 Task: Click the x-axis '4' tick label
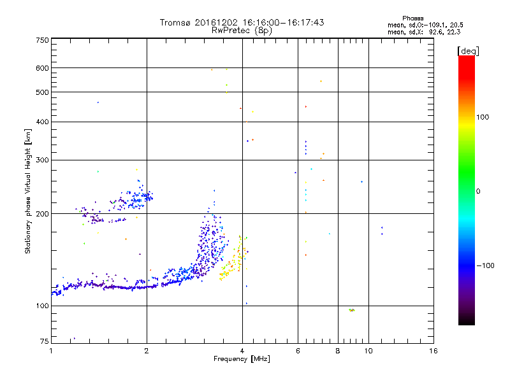pyautogui.click(x=242, y=351)
